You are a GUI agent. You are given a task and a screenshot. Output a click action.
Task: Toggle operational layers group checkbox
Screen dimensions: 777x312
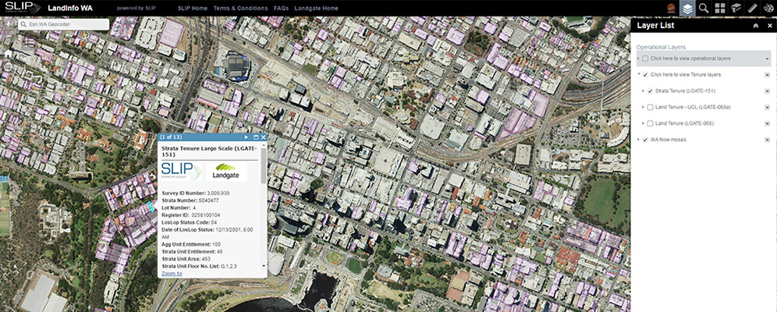click(645, 58)
